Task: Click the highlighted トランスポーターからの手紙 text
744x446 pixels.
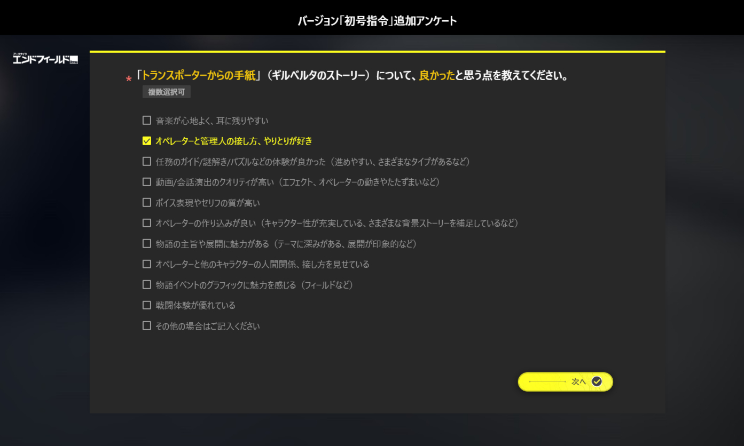Action: [197, 76]
